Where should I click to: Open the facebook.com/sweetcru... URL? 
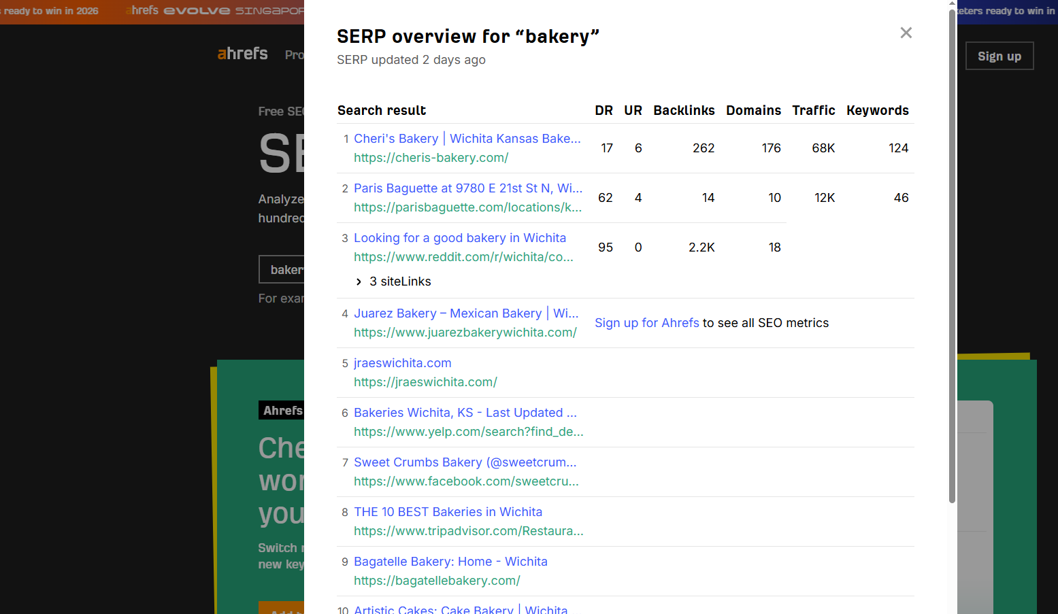point(466,481)
